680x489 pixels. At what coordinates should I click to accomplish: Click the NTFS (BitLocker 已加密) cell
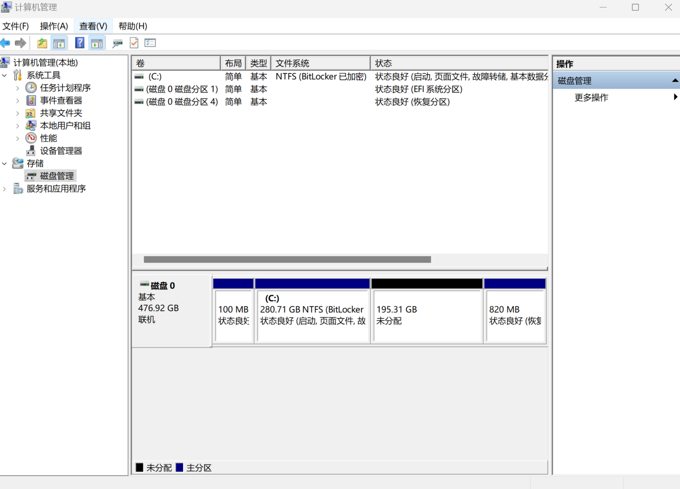click(x=321, y=76)
